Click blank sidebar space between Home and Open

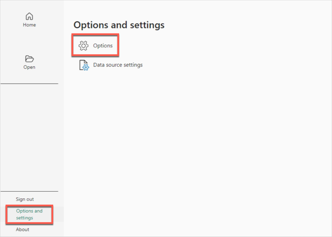[x=29, y=41]
